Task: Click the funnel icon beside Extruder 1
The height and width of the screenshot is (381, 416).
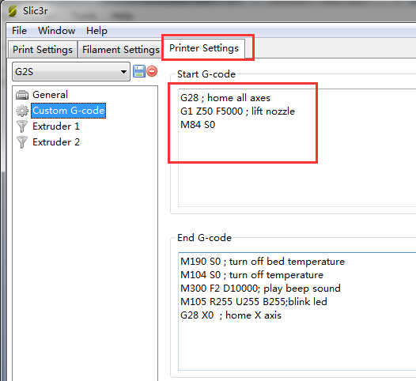Action: tap(22, 126)
